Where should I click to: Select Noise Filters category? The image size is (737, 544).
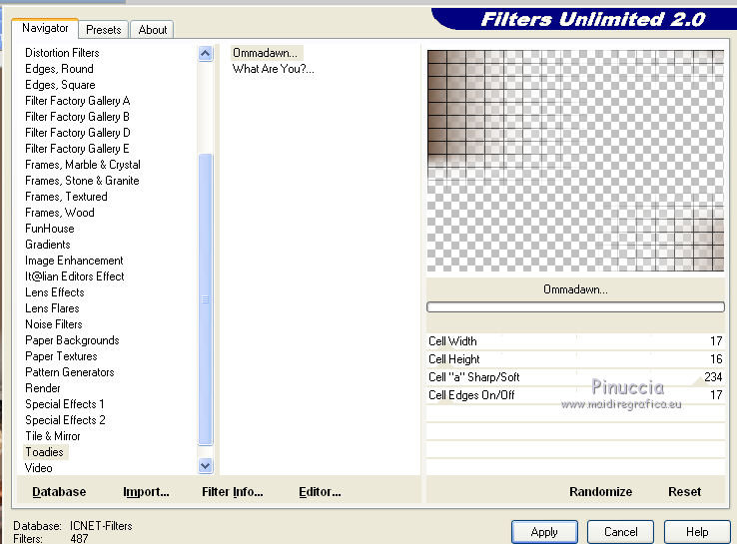click(x=54, y=324)
